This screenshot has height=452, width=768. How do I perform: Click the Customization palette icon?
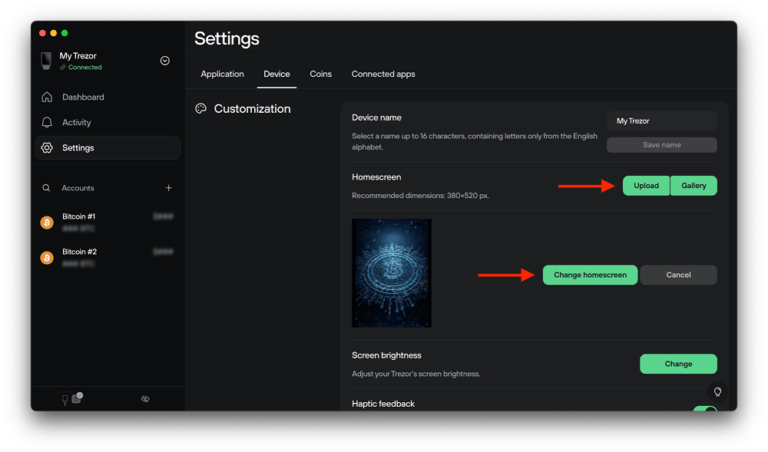[x=200, y=109]
